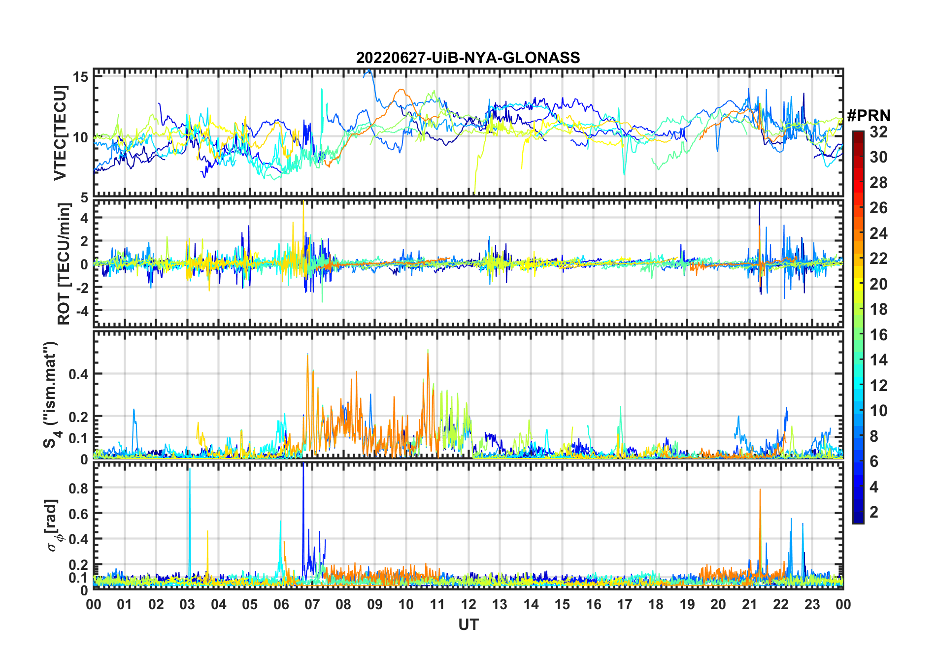Viewport: 937px width, 655px height.
Task: Select the "-4" tick on the ROT axis
Action: (82, 311)
